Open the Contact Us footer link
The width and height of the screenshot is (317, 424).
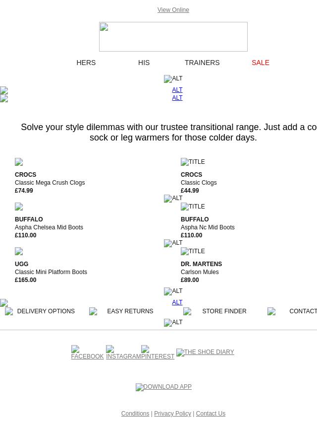tap(211, 414)
